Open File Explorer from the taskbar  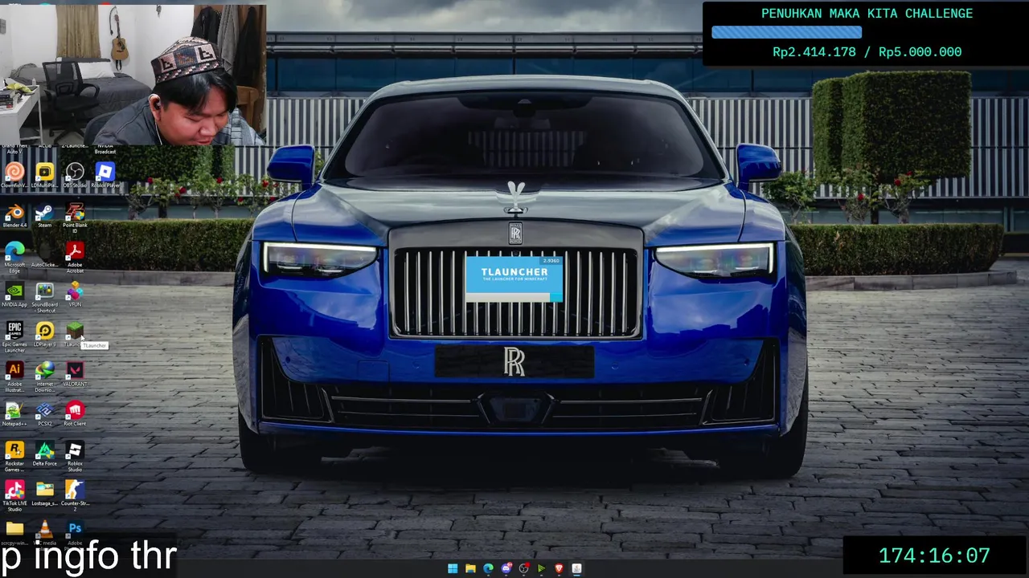pos(470,568)
